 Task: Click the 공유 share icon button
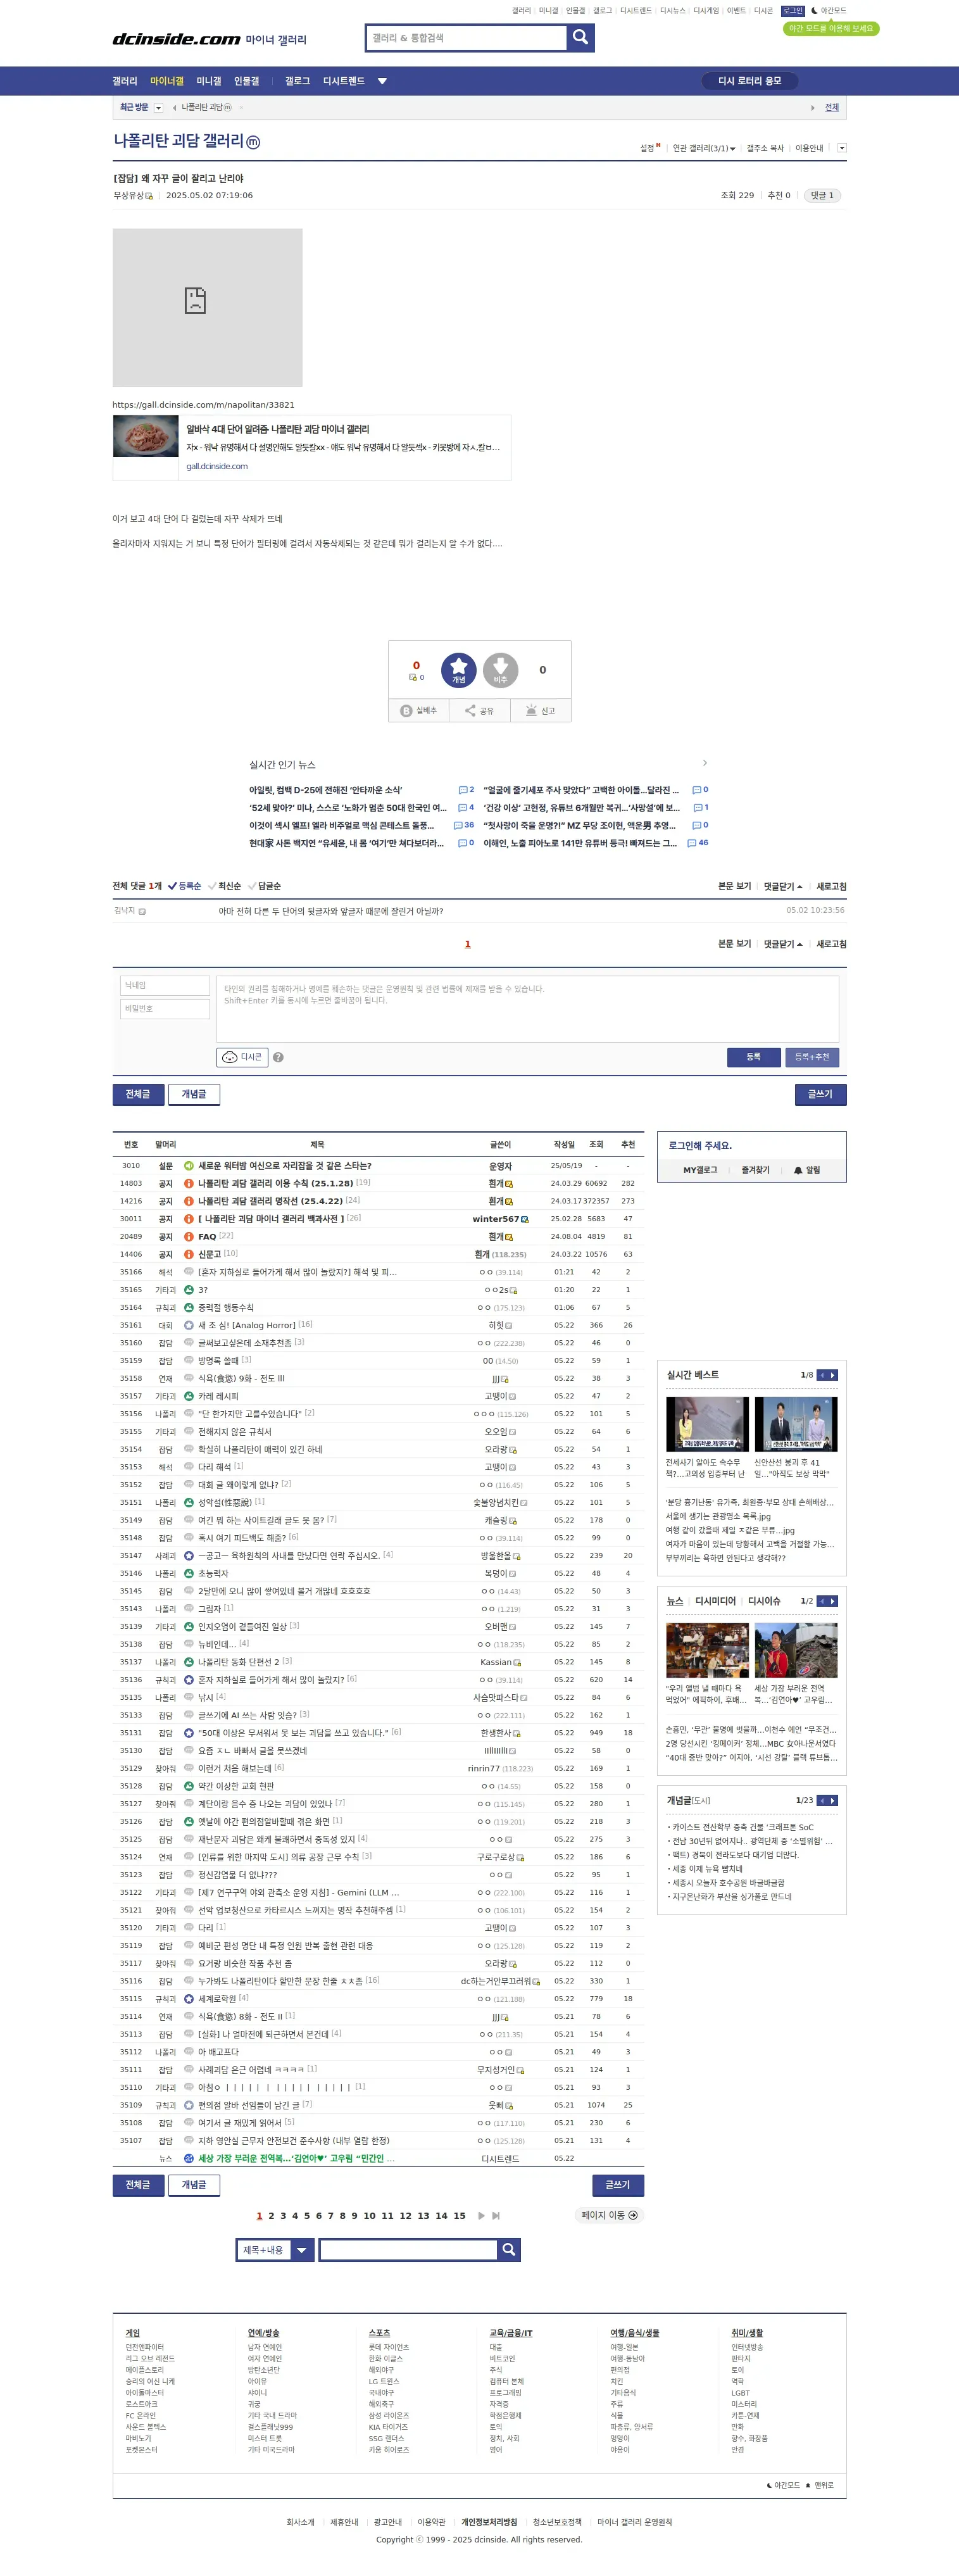[x=479, y=711]
